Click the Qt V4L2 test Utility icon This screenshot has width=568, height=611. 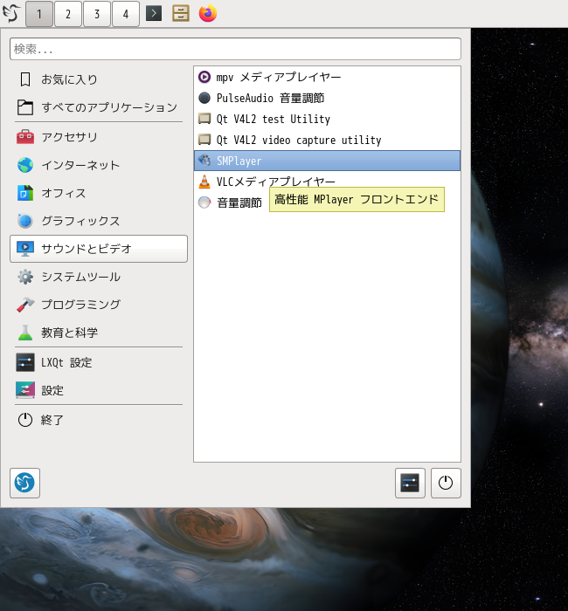pyautogui.click(x=204, y=119)
